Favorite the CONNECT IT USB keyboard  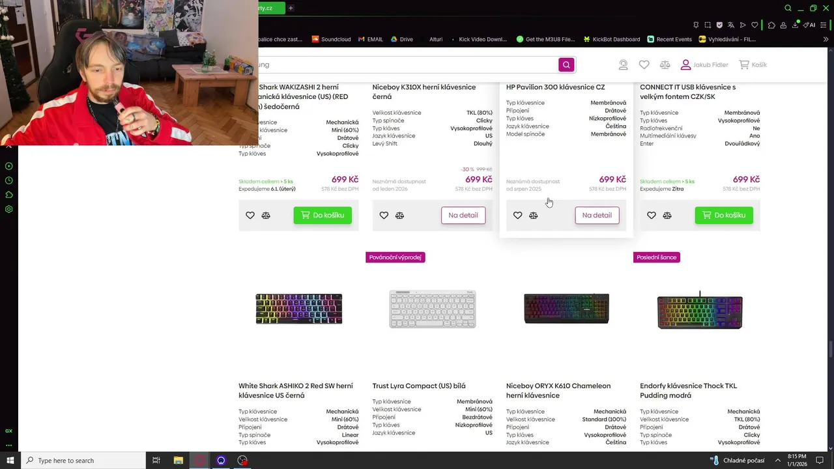(651, 215)
